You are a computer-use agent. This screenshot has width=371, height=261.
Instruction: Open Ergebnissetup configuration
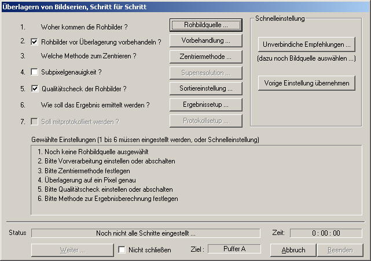(205, 105)
